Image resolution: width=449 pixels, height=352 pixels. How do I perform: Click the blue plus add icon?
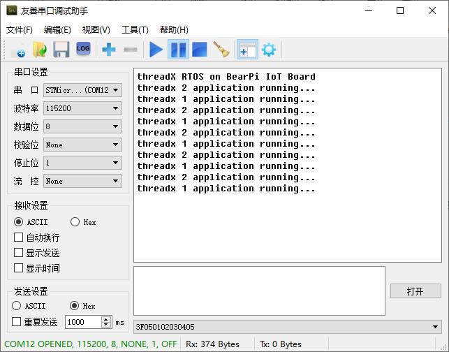pos(109,50)
